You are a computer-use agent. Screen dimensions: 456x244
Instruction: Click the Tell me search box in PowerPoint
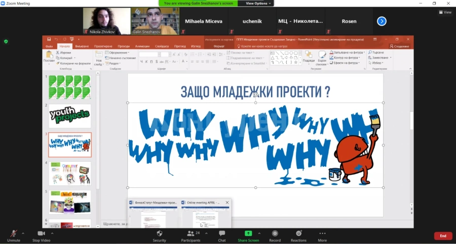click(x=262, y=46)
